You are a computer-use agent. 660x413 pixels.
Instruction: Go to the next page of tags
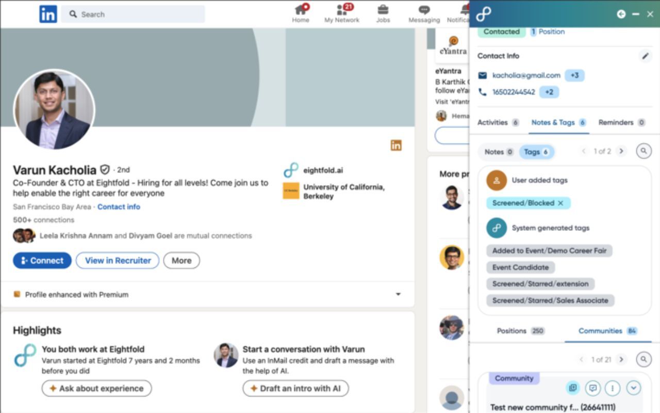pos(621,151)
